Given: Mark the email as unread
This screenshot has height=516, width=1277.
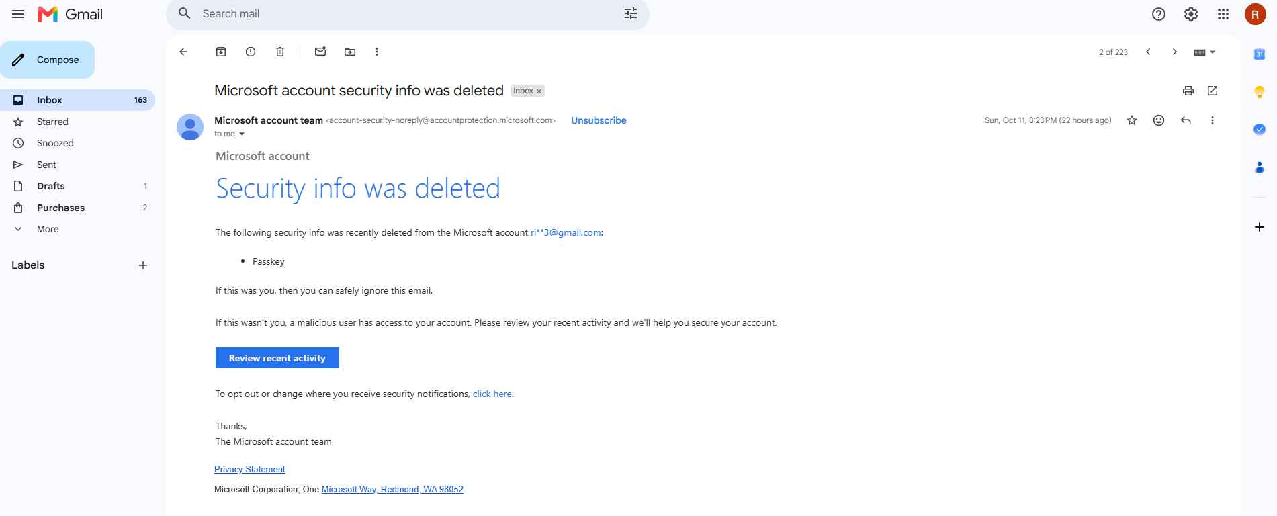Looking at the screenshot, I should click(x=320, y=52).
